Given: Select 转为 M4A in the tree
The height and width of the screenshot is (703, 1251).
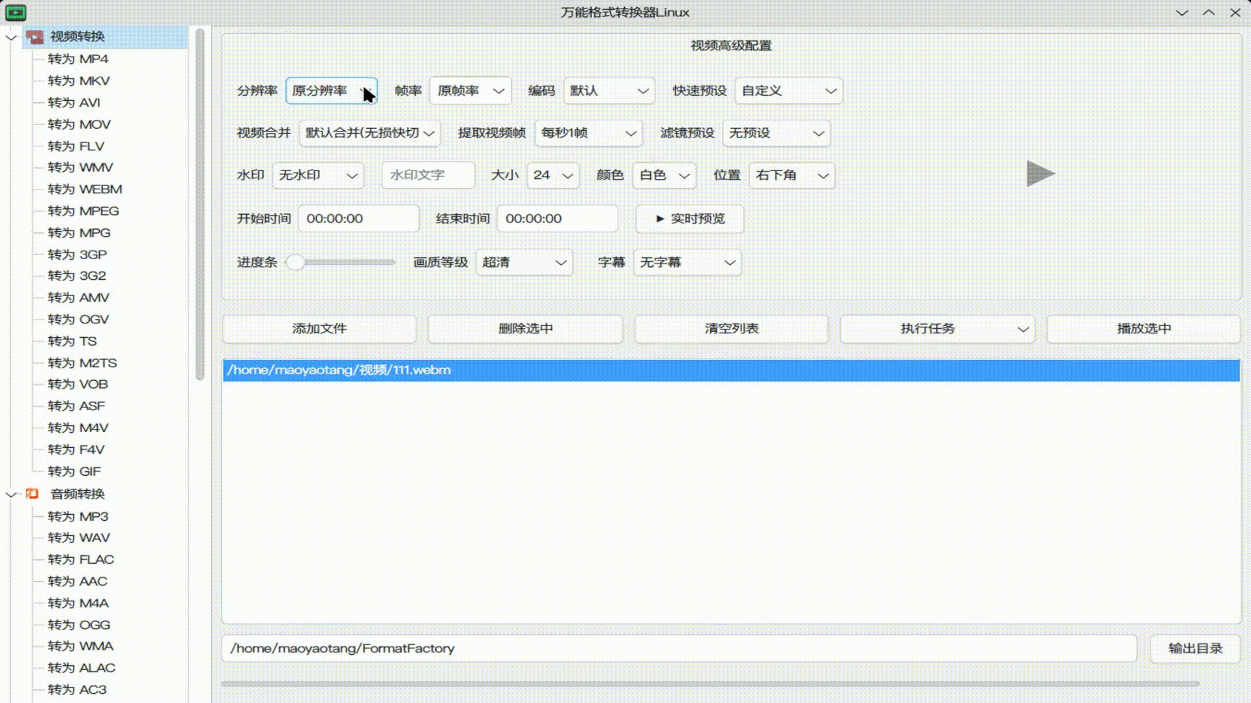Looking at the screenshot, I should [78, 603].
